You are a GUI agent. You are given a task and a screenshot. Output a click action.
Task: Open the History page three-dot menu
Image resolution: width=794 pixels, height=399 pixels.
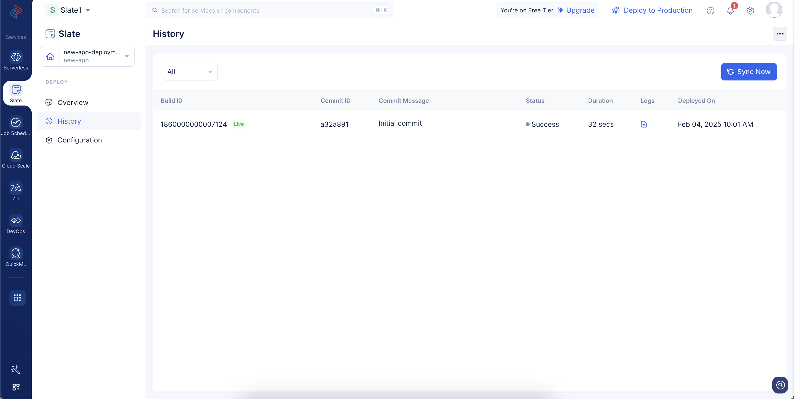(780, 34)
